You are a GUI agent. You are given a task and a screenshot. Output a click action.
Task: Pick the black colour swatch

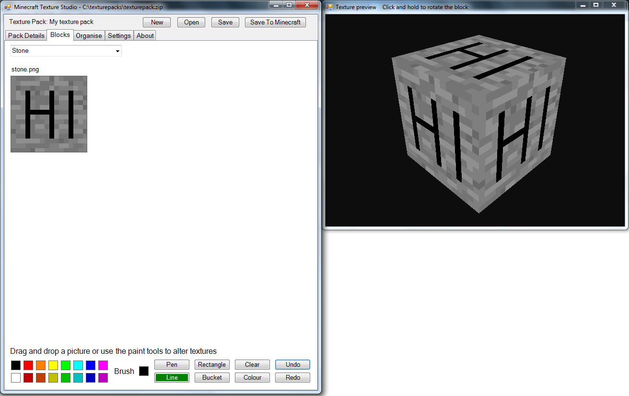click(x=16, y=365)
